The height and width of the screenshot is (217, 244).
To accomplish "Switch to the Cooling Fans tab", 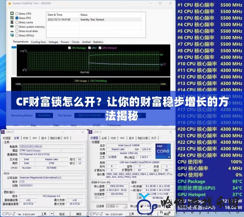I will [38, 42].
